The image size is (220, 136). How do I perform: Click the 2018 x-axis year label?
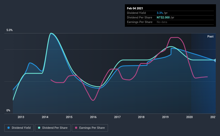[x=141, y=117]
